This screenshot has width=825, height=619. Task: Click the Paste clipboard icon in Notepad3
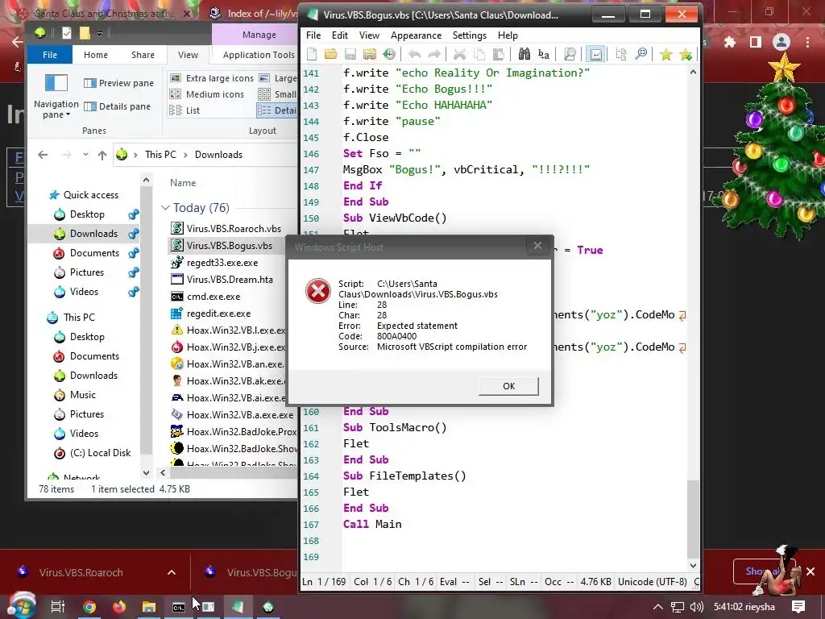(x=498, y=54)
